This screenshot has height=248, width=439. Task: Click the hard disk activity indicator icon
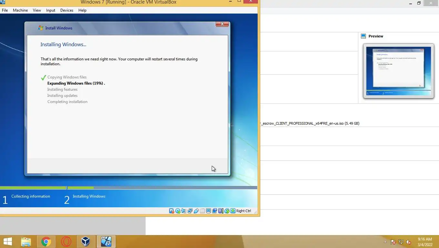coord(172,211)
